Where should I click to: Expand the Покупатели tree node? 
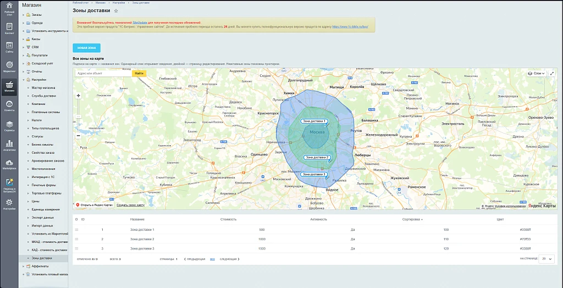click(x=24, y=56)
